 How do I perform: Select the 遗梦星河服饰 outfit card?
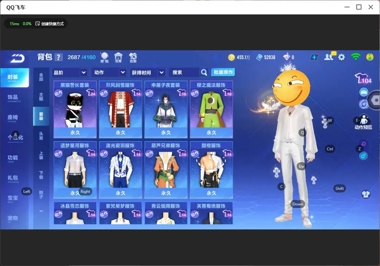(x=75, y=170)
